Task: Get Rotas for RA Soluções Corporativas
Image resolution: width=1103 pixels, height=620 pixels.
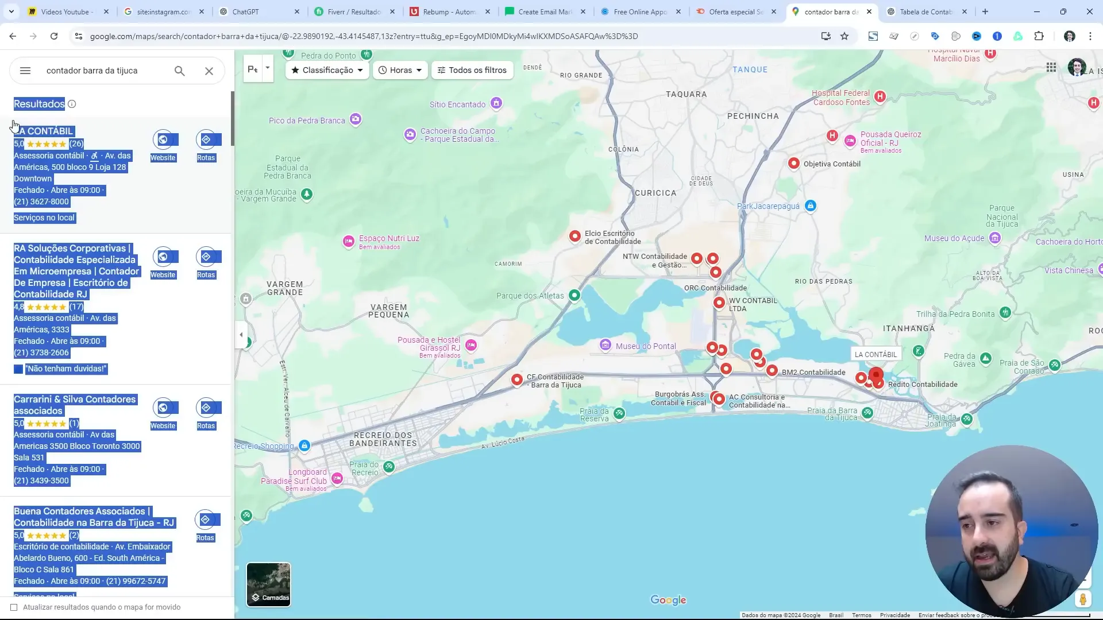Action: [206, 263]
